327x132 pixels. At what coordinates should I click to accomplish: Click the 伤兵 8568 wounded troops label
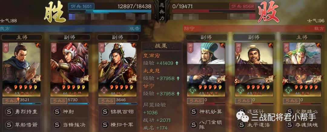243,6
